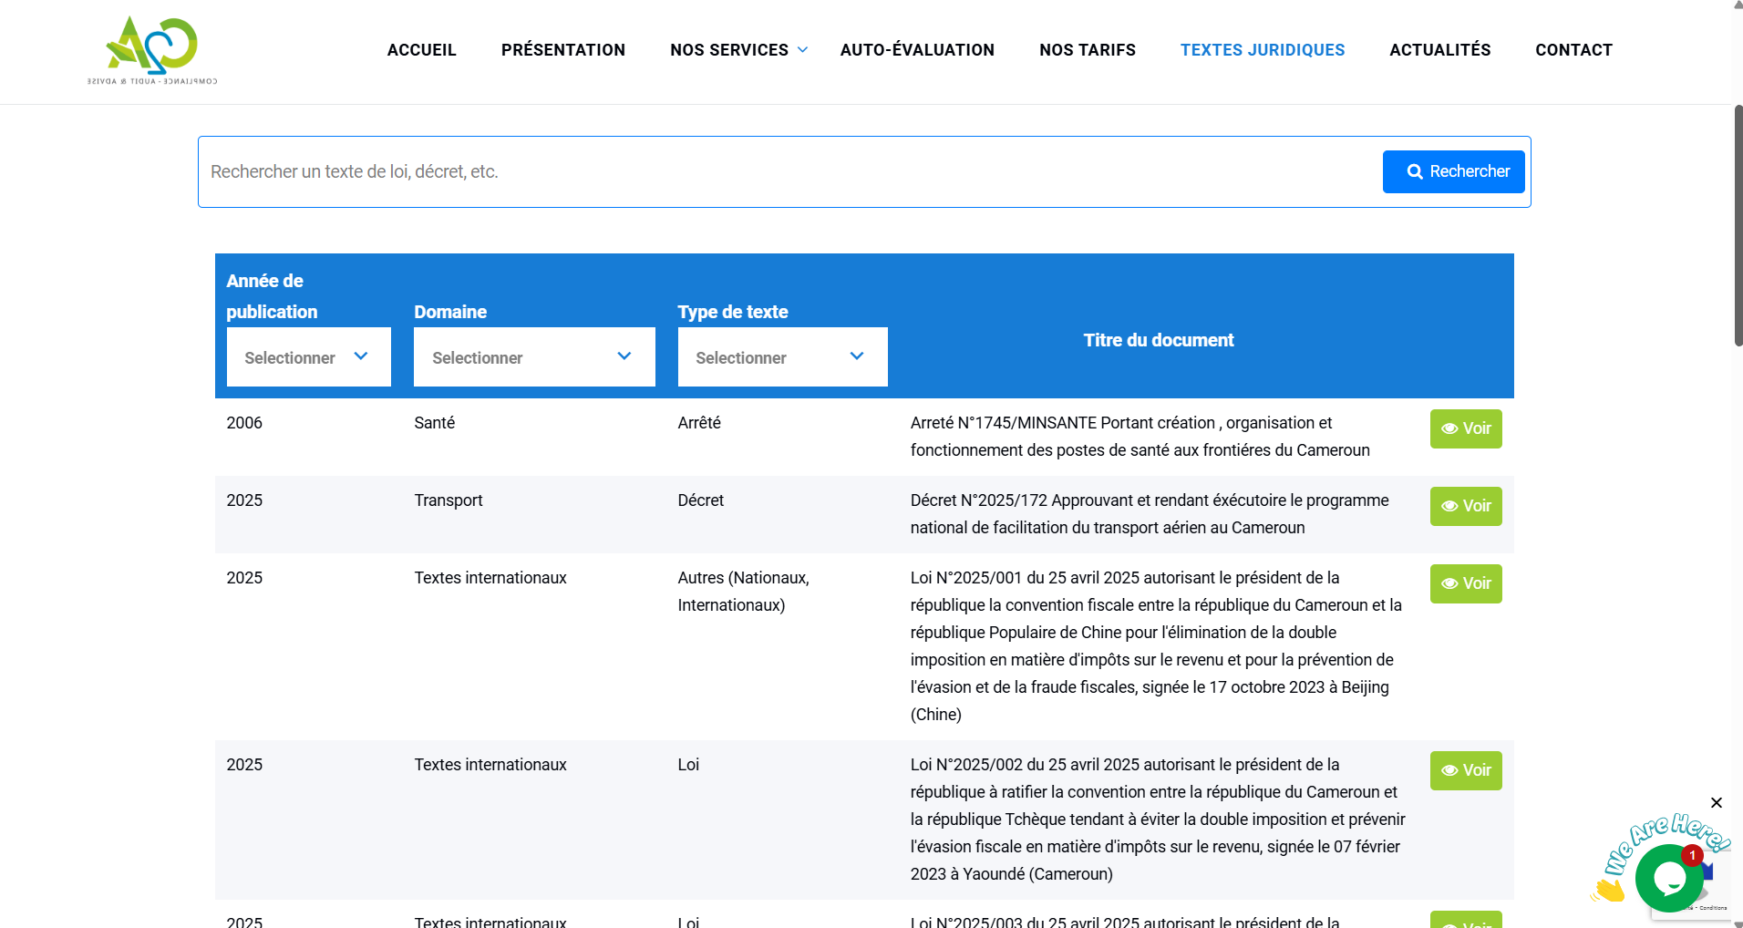This screenshot has height=928, width=1743.
Task: Click the A2C company logo
Action: point(152,50)
